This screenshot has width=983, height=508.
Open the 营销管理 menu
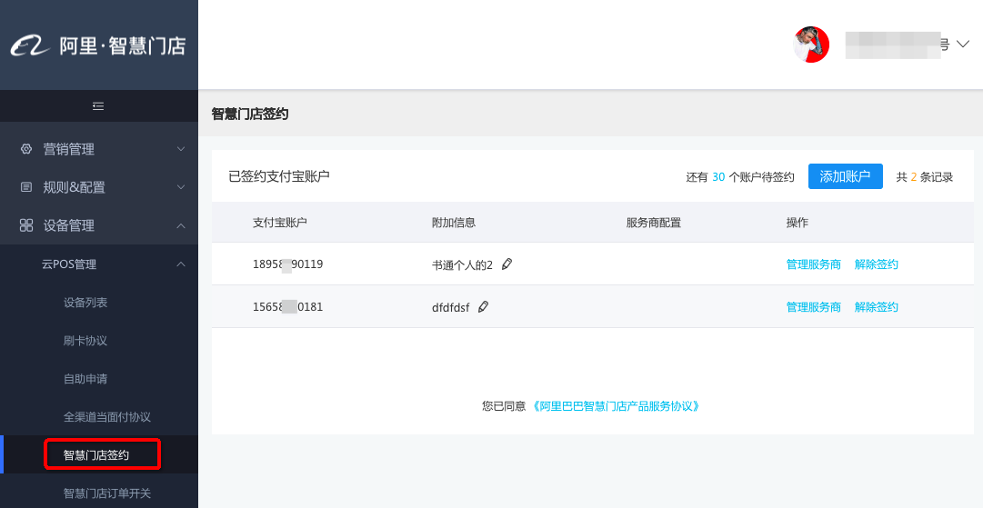tap(99, 149)
